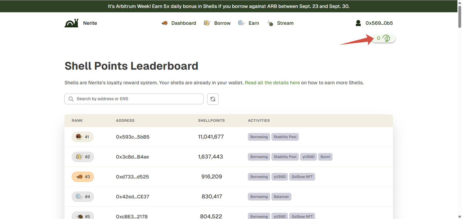Click the Stream snail icon
Screen dimensions: 462x219
tap(270, 23)
